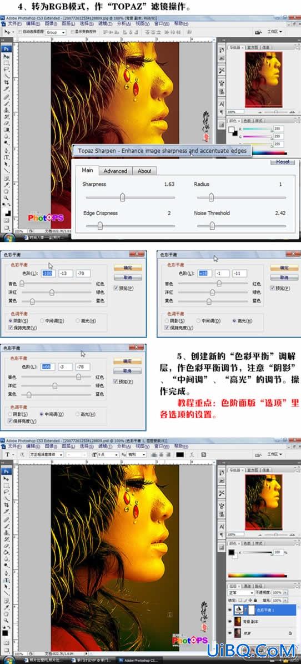301x664 pixels.
Task: Toggle 自动选择图层 checkbox in the top options bar
Action: point(21,32)
